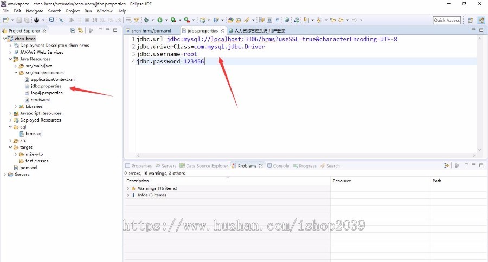Click the Back navigation arrow icon
This screenshot has height=262, width=488.
341,20
